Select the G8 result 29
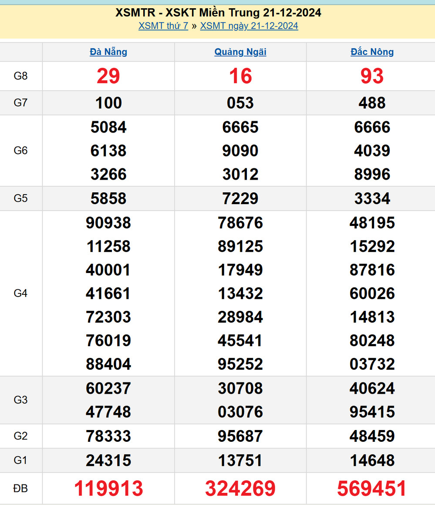Screen dimensions: 435x505 click(108, 76)
